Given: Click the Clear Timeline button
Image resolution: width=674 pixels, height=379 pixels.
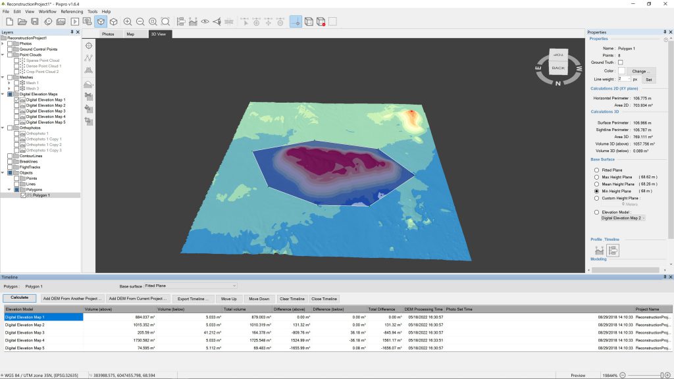Looking at the screenshot, I should click(x=292, y=298).
